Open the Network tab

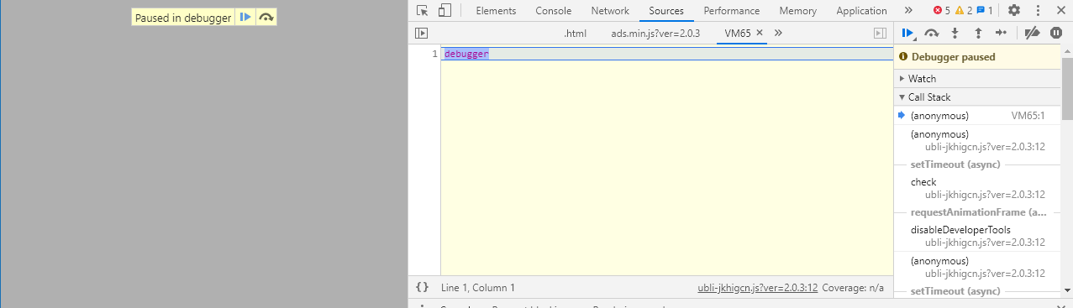tap(610, 11)
